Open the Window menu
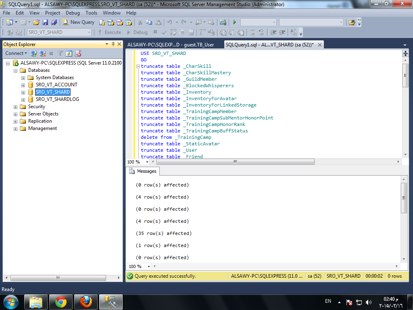The width and height of the screenshot is (413, 310). [111, 13]
